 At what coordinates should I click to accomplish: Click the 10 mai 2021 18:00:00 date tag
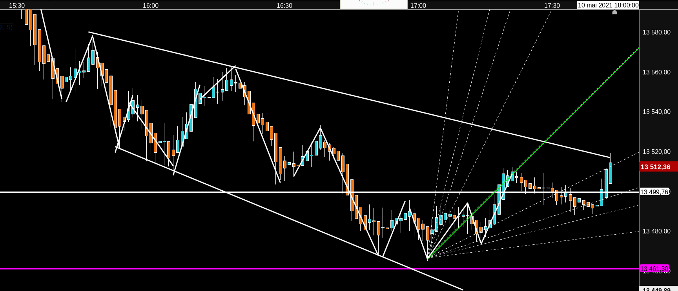pyautogui.click(x=608, y=5)
